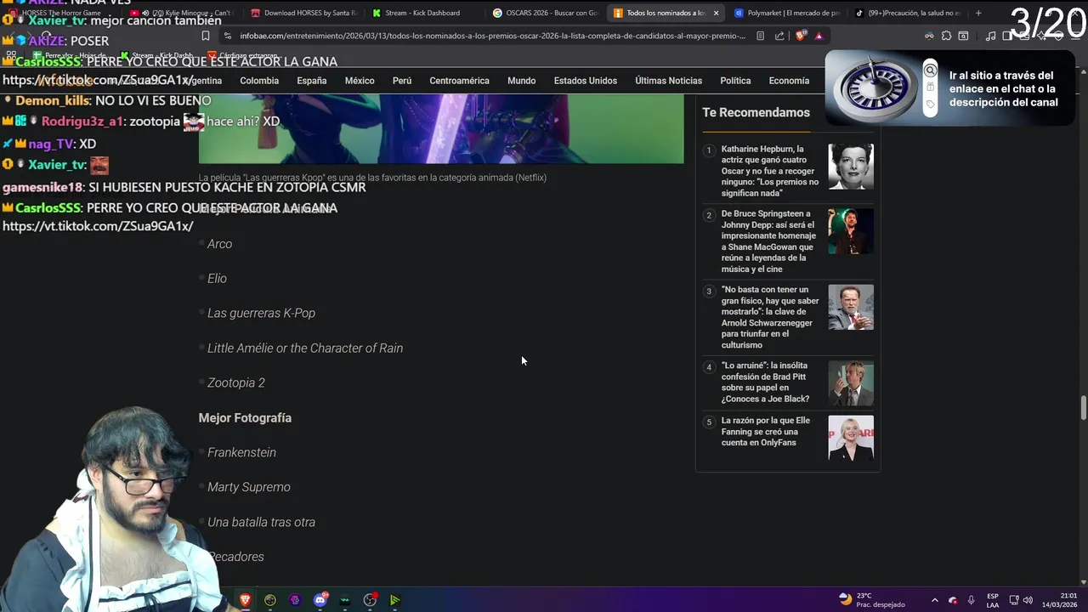The width and height of the screenshot is (1088, 612).
Task: Close the Todos los nominados tab
Action: pyautogui.click(x=716, y=13)
